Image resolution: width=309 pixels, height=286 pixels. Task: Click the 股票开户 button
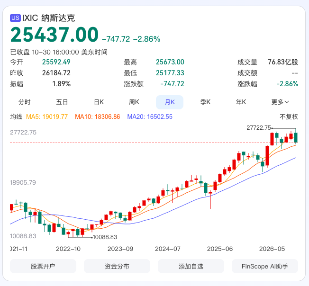coord(43,266)
